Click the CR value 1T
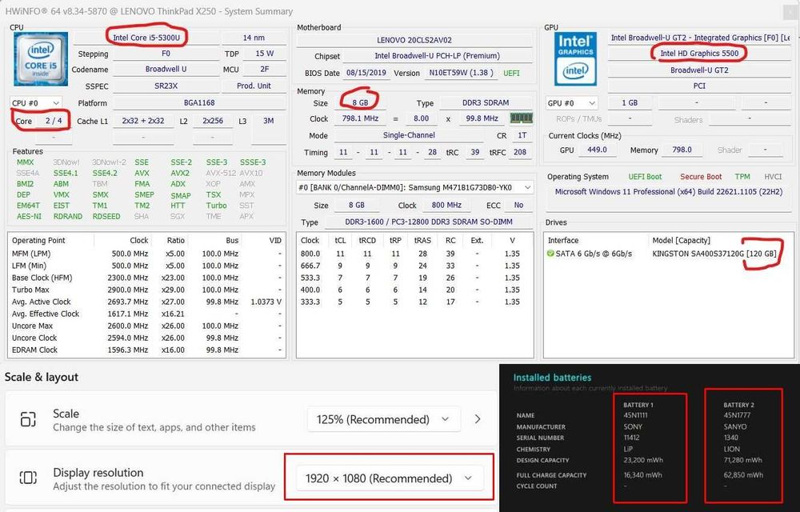Image resolution: width=800 pixels, height=512 pixels. pyautogui.click(x=522, y=136)
